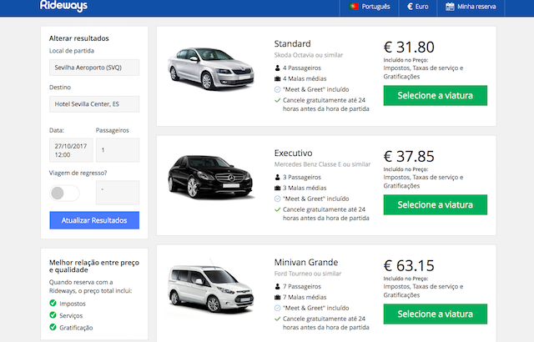Click the € 37.85 price
This screenshot has width=534, height=342.
coord(409,156)
